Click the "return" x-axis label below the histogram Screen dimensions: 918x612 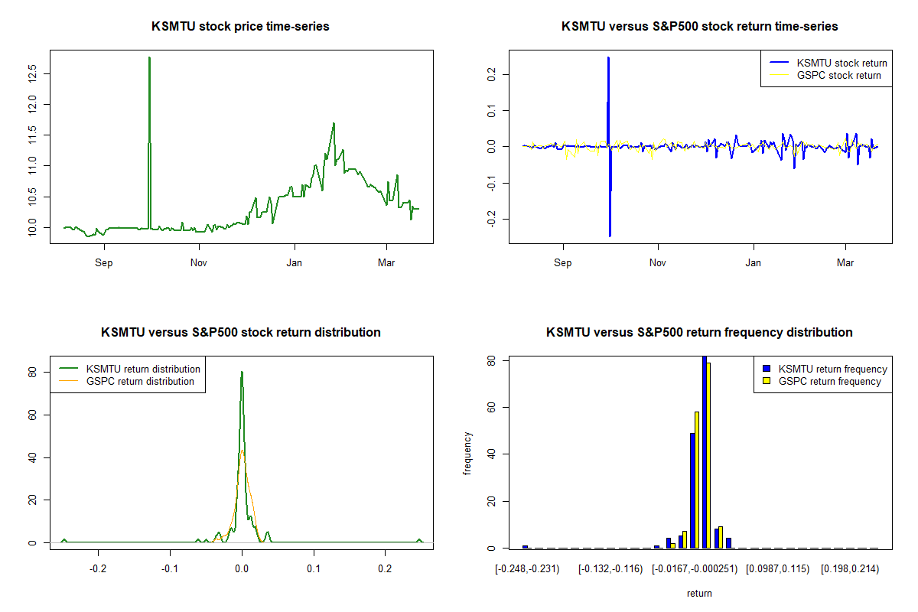coord(699,593)
